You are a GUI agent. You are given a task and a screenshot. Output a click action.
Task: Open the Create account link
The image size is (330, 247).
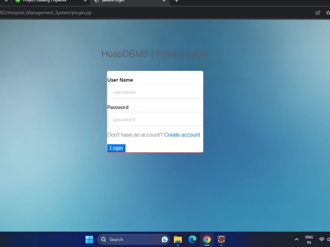(x=182, y=135)
